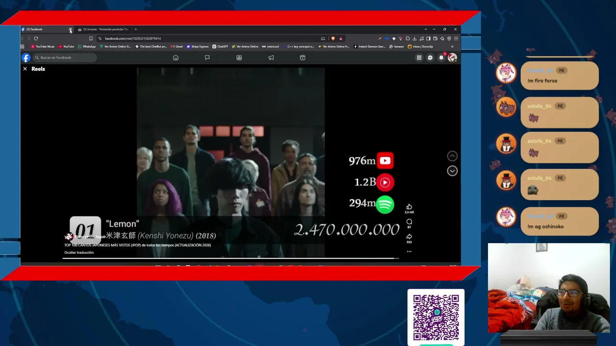Share the reel using share arrow

tap(409, 236)
